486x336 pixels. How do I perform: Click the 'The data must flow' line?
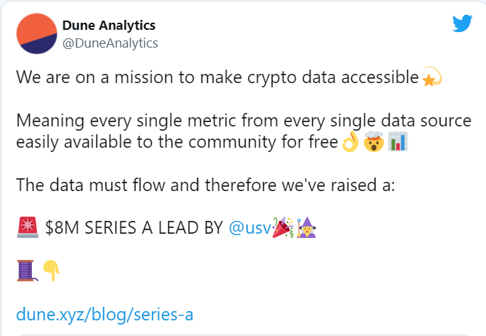click(x=206, y=185)
